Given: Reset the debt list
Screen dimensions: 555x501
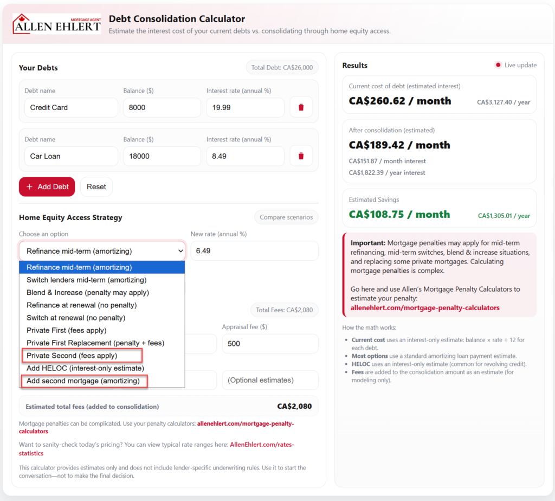Looking at the screenshot, I should pyautogui.click(x=96, y=187).
